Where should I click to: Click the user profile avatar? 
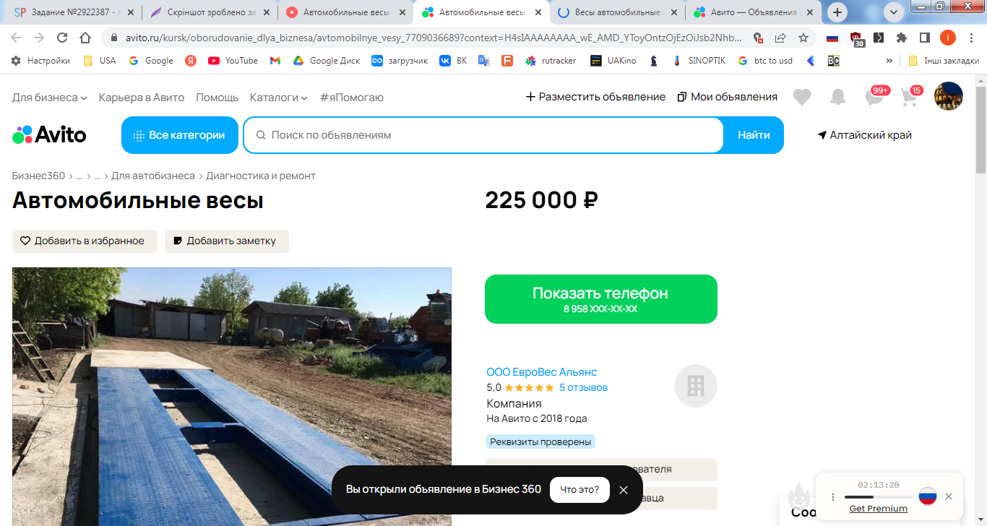click(948, 96)
